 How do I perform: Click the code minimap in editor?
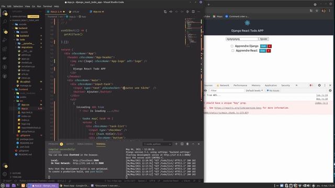193,32
